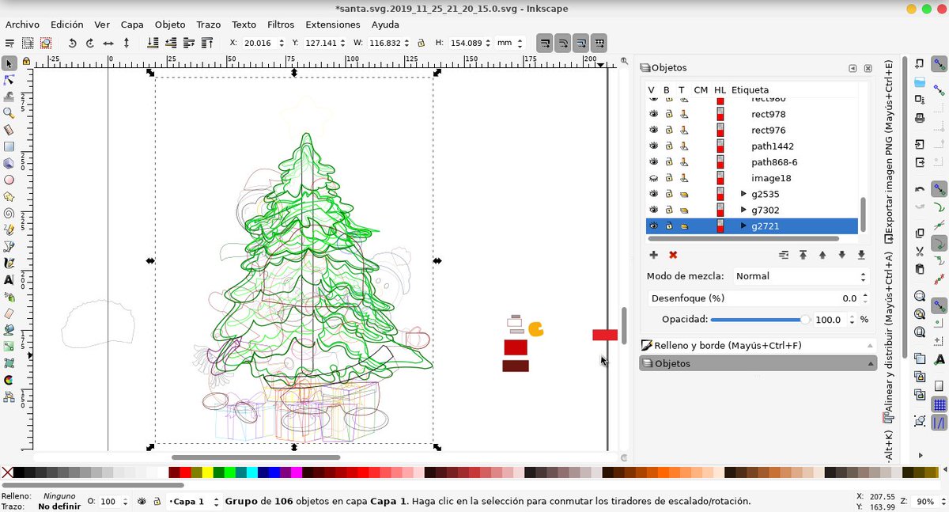Image resolution: width=949 pixels, height=512 pixels.
Task: Toggle visibility of image18
Action: point(653,178)
